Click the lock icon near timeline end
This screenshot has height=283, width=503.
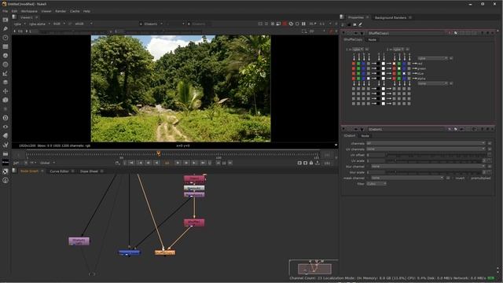pos(311,163)
